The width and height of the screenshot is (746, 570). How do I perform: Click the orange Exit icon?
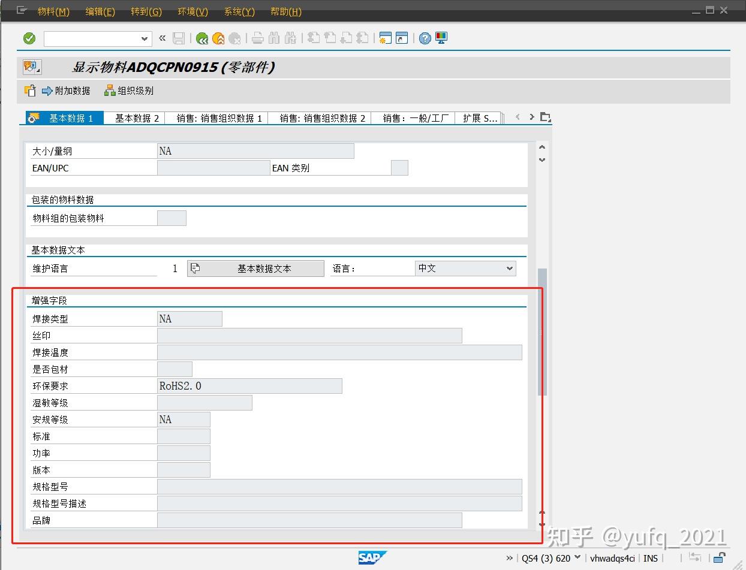(218, 38)
